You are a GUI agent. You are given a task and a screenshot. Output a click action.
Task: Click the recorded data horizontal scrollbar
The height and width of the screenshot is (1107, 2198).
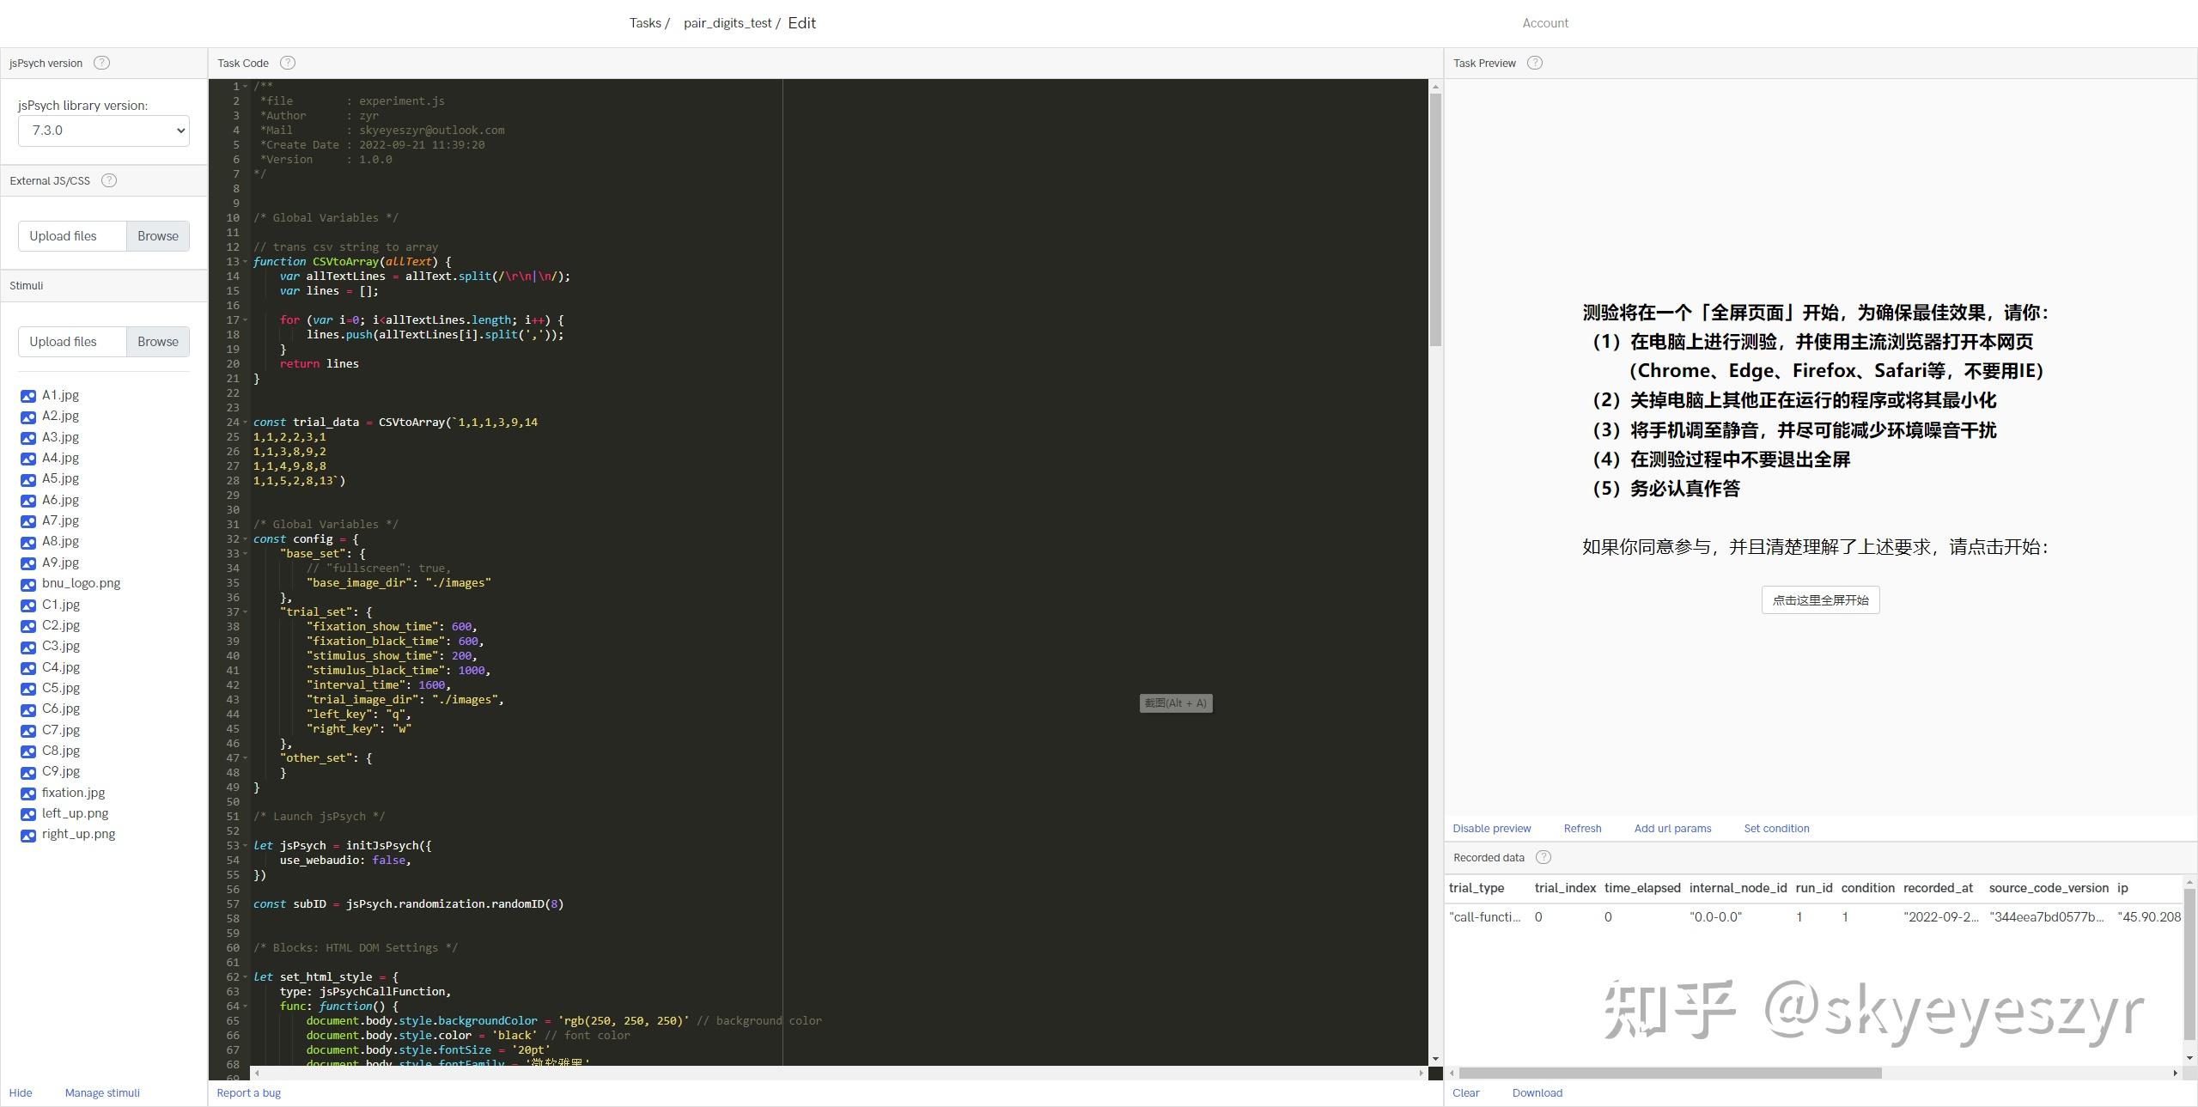(x=1670, y=1074)
